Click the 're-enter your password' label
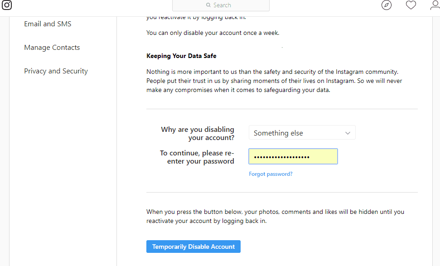 [197, 157]
